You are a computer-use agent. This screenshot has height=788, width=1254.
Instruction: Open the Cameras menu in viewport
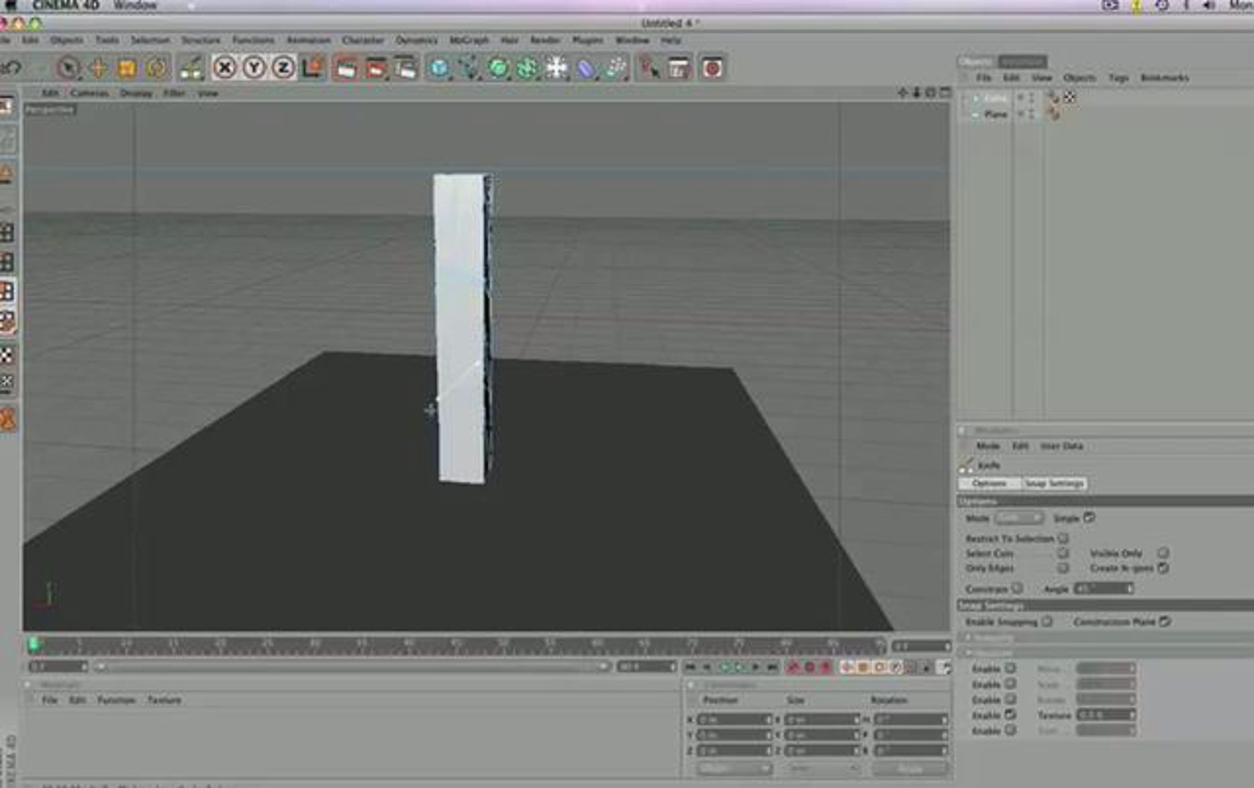point(89,93)
